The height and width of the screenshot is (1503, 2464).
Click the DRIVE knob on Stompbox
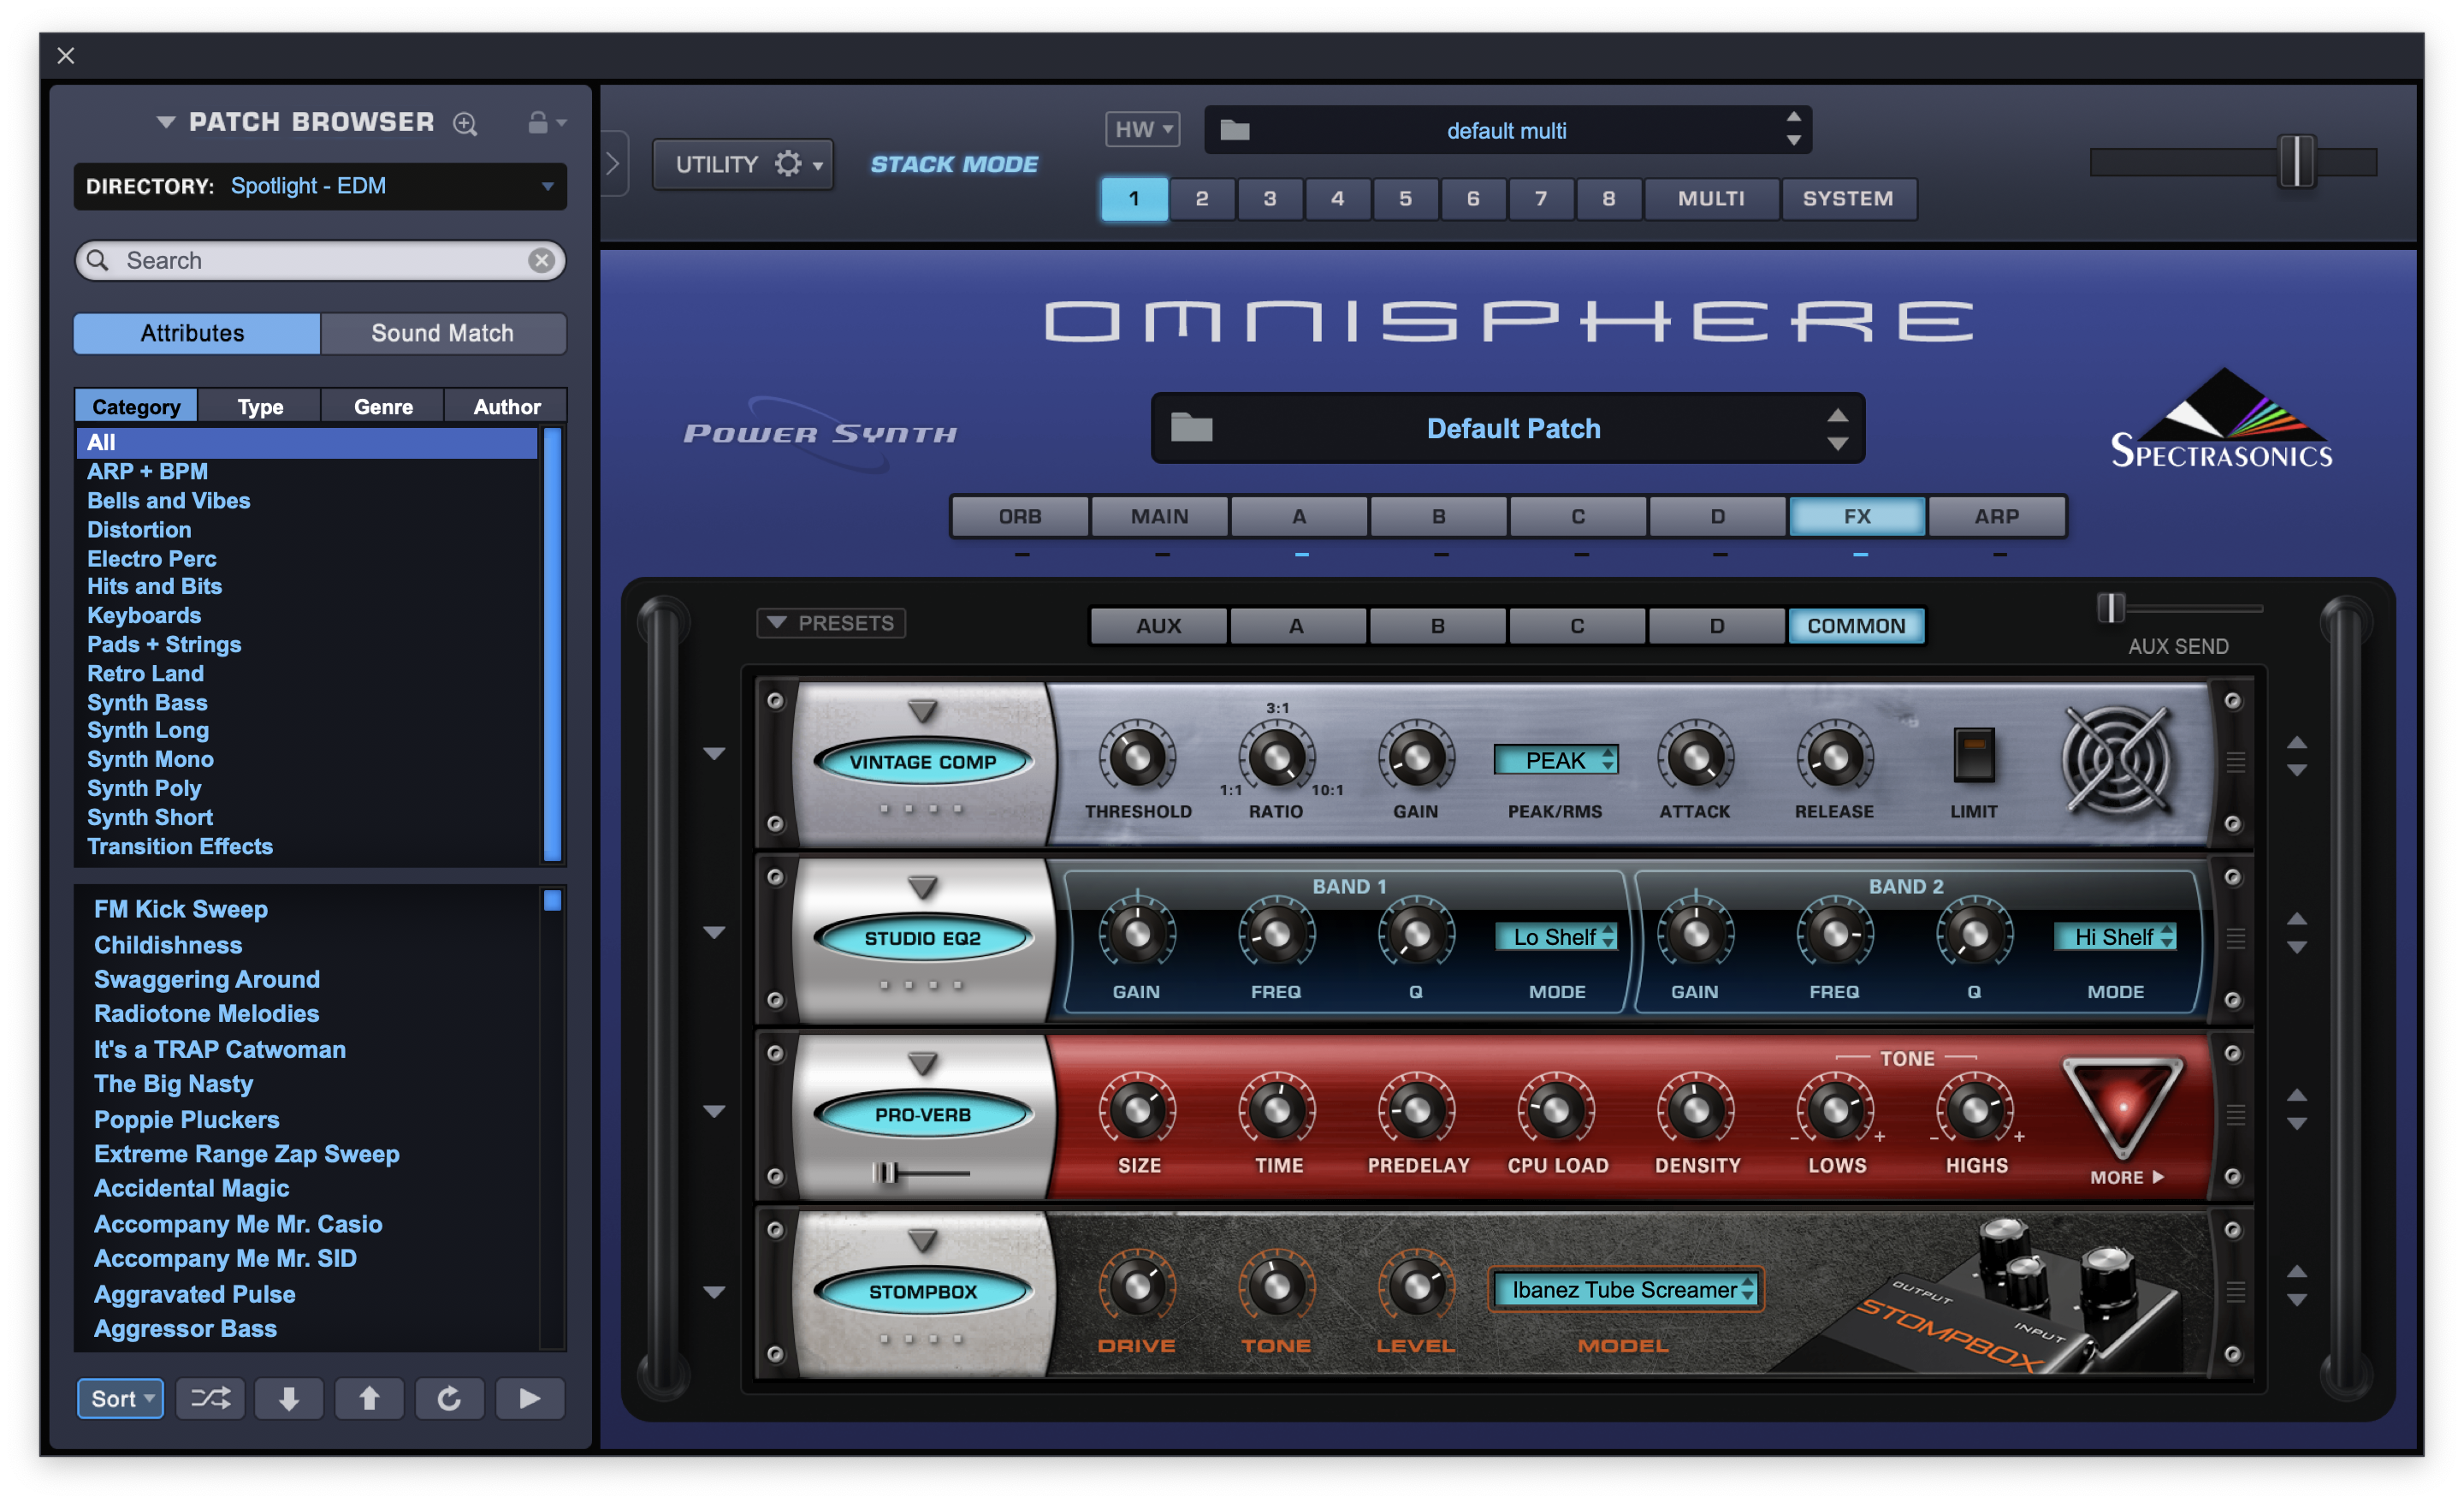(x=1137, y=1286)
